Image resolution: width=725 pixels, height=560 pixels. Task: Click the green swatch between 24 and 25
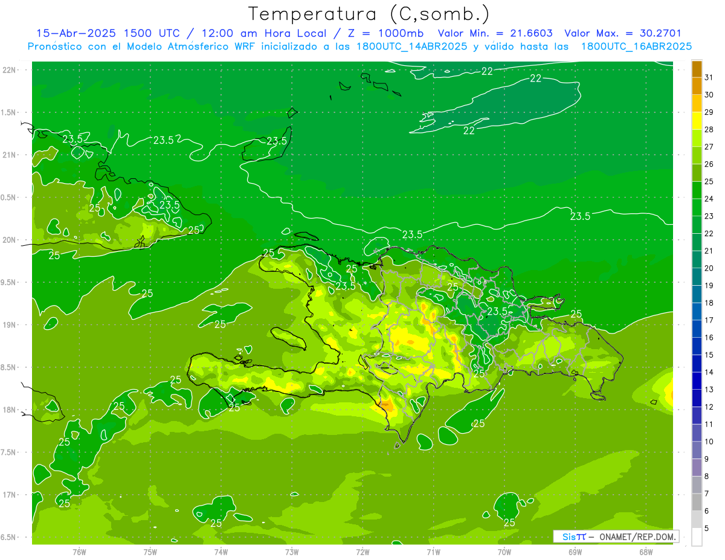tap(697, 190)
